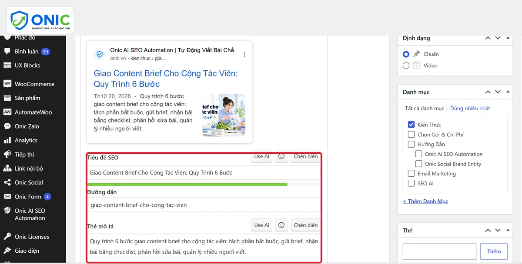Click into the Đường dẫn slug field
522x264 pixels.
point(204,205)
